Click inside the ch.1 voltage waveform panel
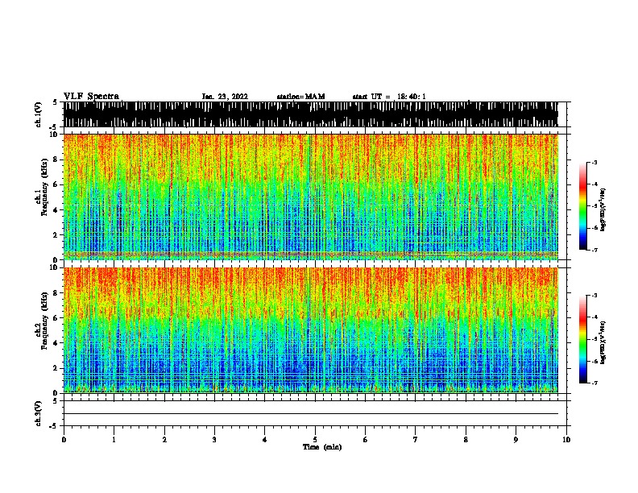This screenshot has height=493, width=638. 310,114
